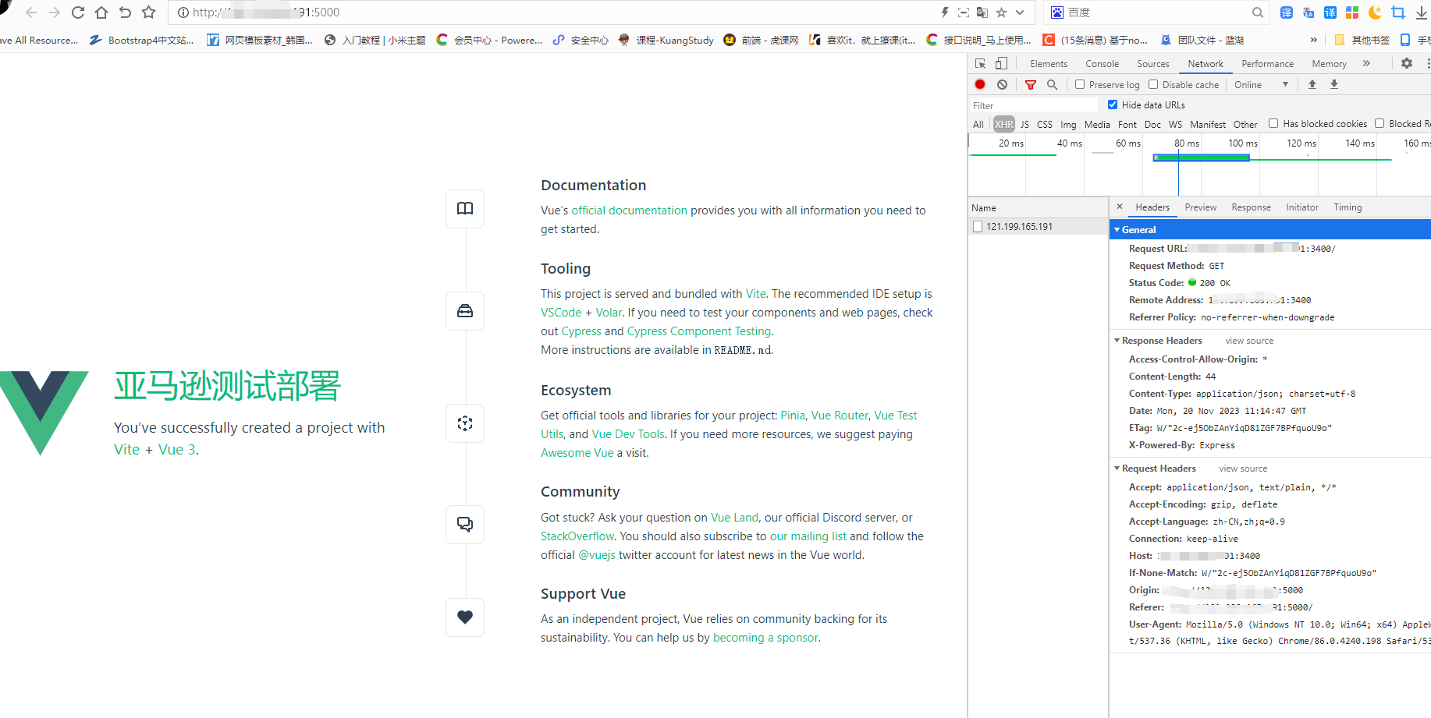This screenshot has width=1431, height=718.
Task: Open the screenshot crop extension icon
Action: 1398,12
